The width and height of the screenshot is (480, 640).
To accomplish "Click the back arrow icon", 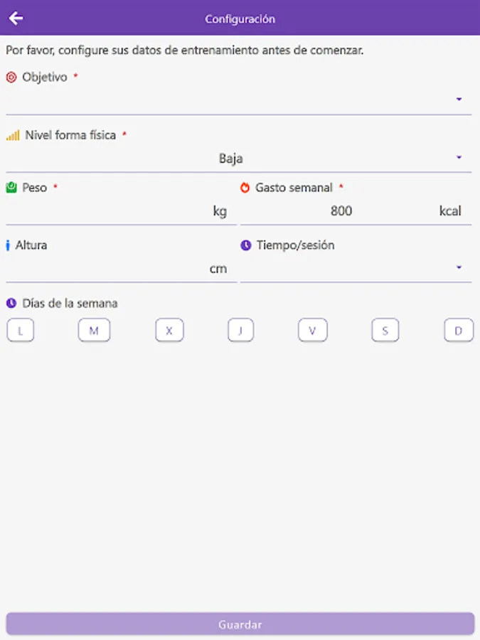I will (x=16, y=18).
